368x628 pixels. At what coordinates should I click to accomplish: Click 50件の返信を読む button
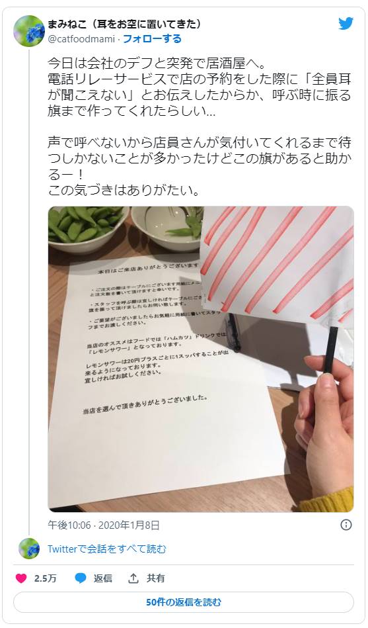coord(184,602)
